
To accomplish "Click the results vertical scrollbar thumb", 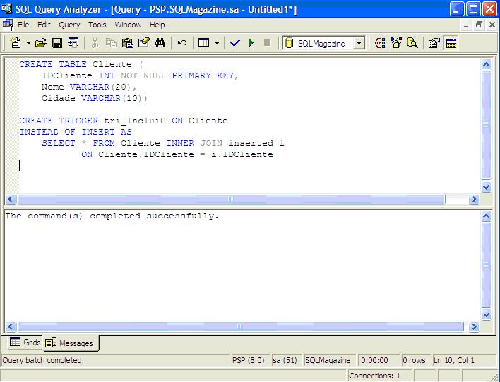I will pos(486,265).
